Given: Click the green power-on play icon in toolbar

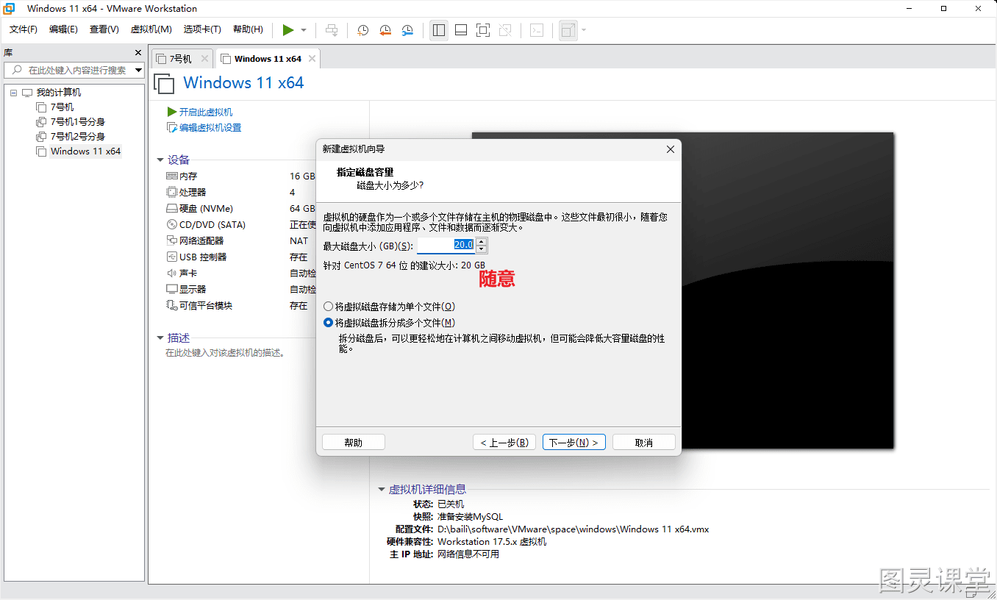Looking at the screenshot, I should (x=288, y=30).
